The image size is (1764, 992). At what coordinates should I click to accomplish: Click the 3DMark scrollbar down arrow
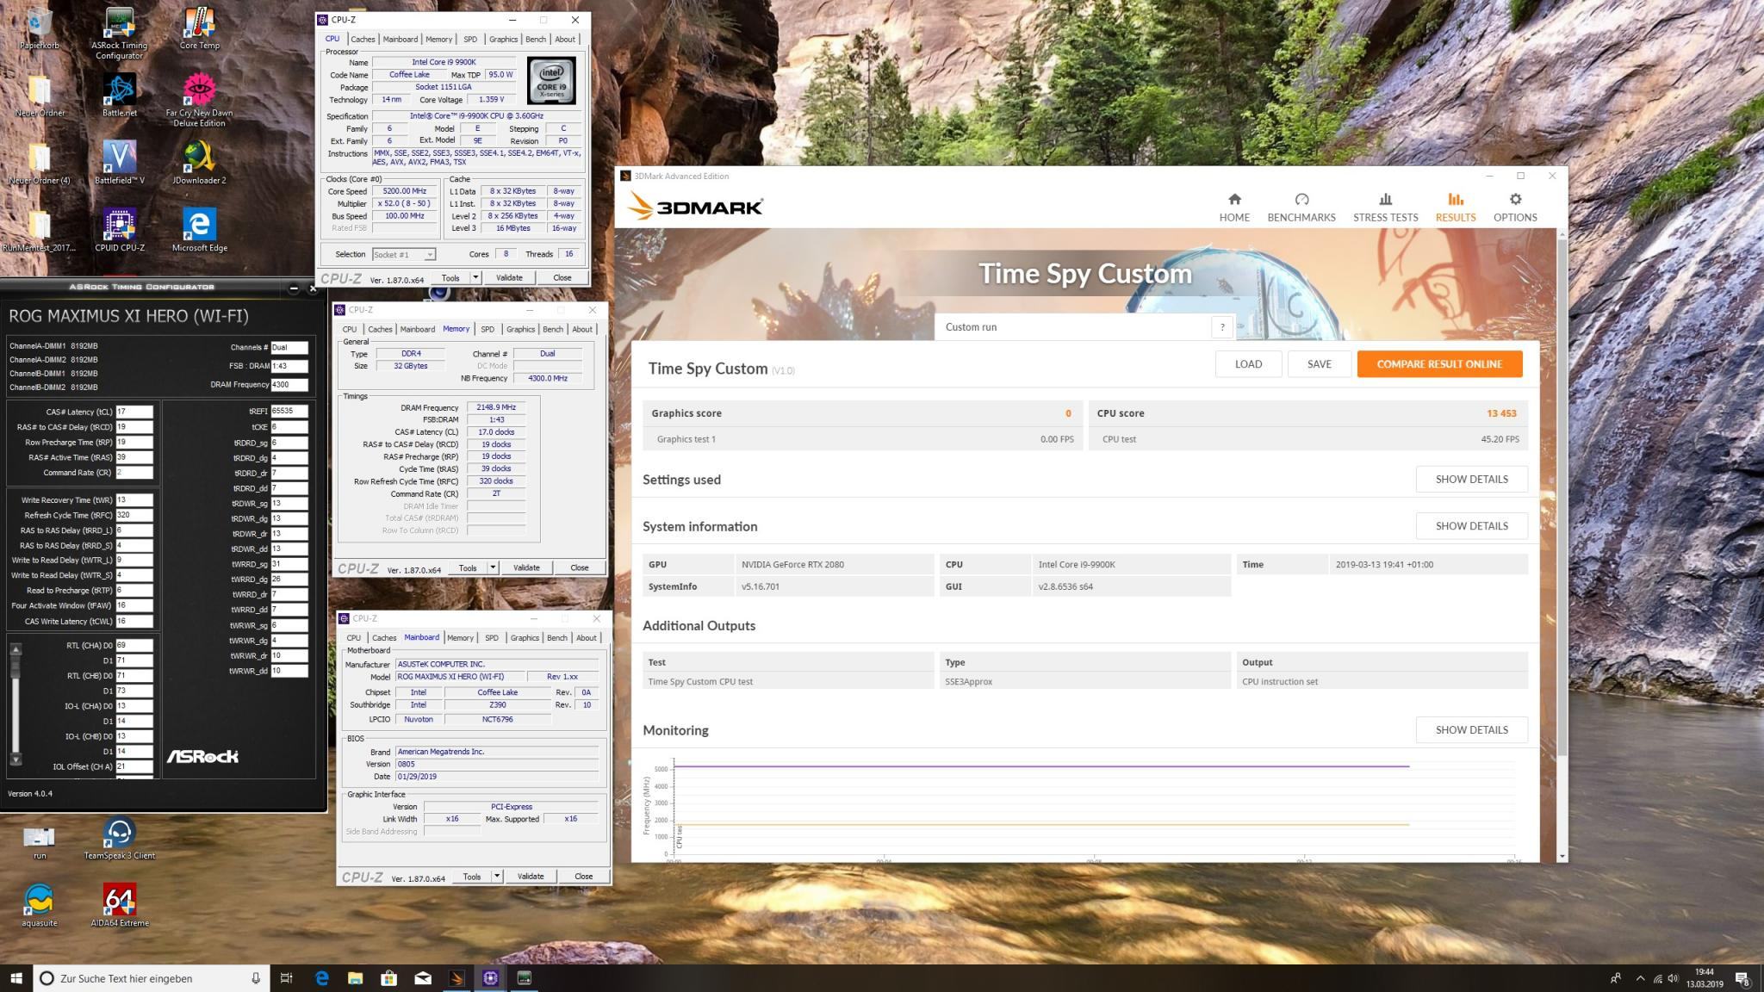[x=1562, y=856]
